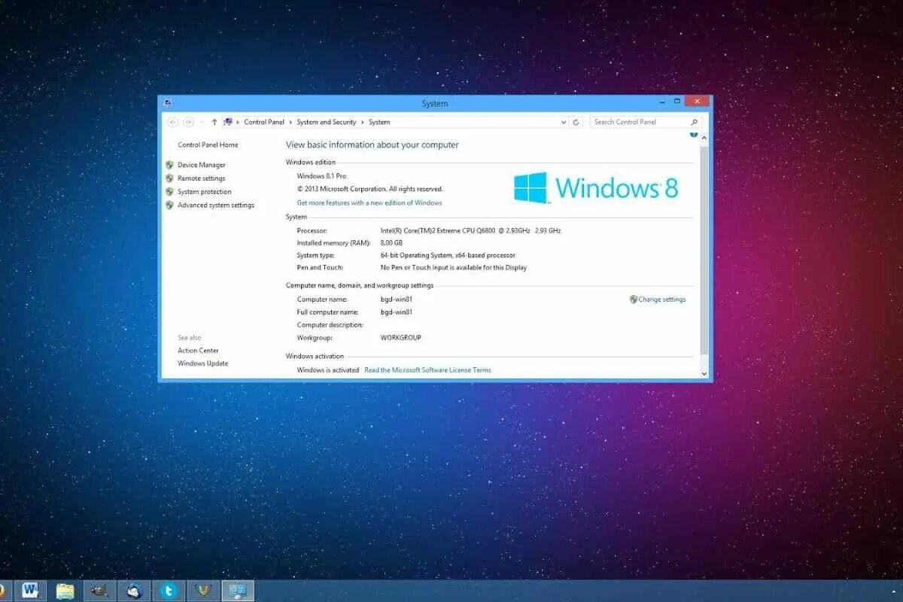Select the computer name value beside Computer name:
The height and width of the screenshot is (602, 903).
click(x=397, y=299)
